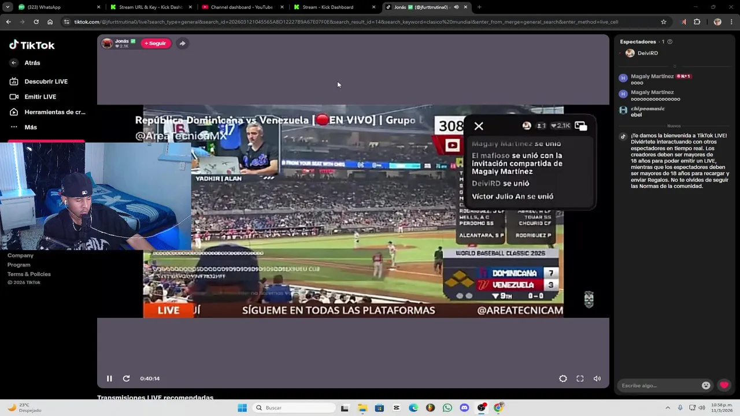740x416 pixels.
Task: Click the address bar URL
Action: (x=346, y=22)
